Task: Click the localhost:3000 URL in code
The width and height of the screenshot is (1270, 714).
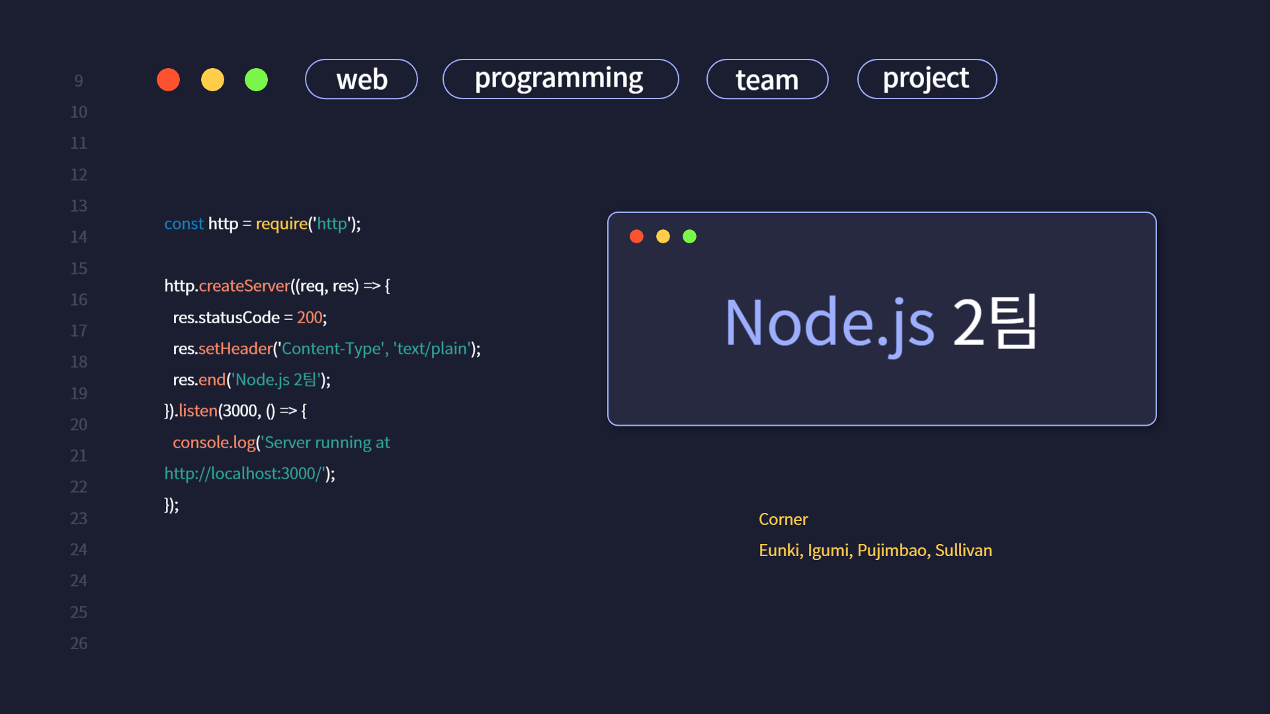Action: pos(245,473)
